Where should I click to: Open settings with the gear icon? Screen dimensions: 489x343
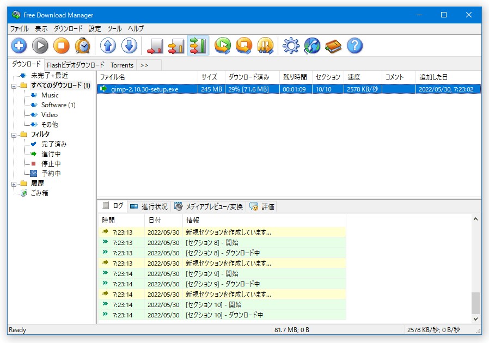click(291, 46)
